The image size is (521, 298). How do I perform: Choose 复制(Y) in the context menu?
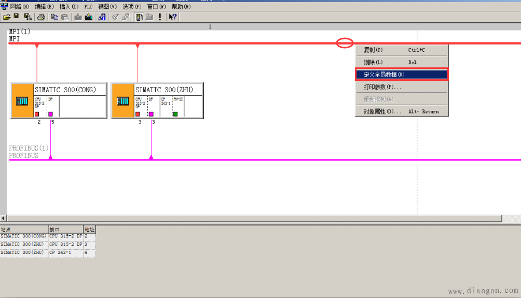(402, 50)
